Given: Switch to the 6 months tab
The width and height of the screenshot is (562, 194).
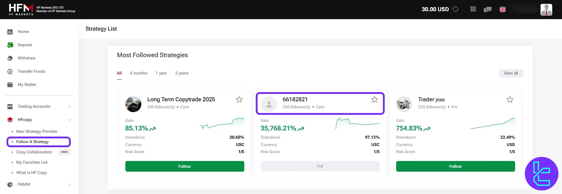Looking at the screenshot, I should (x=139, y=73).
